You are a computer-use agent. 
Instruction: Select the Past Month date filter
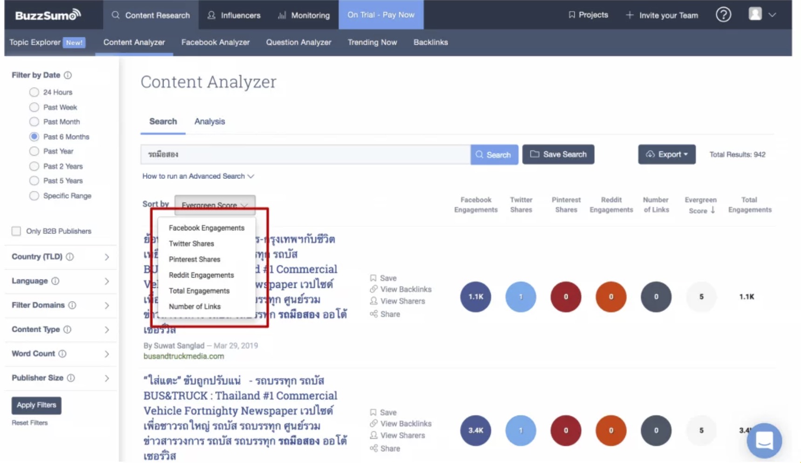click(34, 122)
